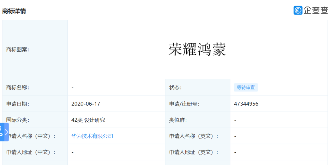Click the 类似群 label
332x165 pixels.
pyautogui.click(x=178, y=120)
